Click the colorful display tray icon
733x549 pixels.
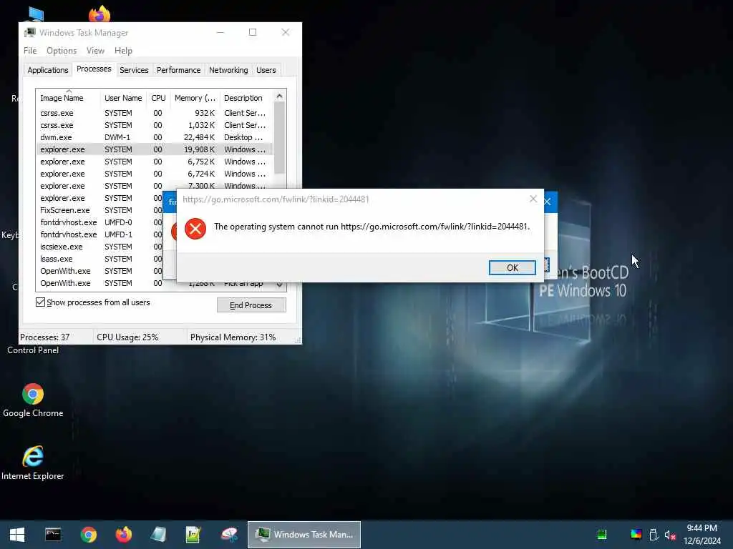point(636,535)
